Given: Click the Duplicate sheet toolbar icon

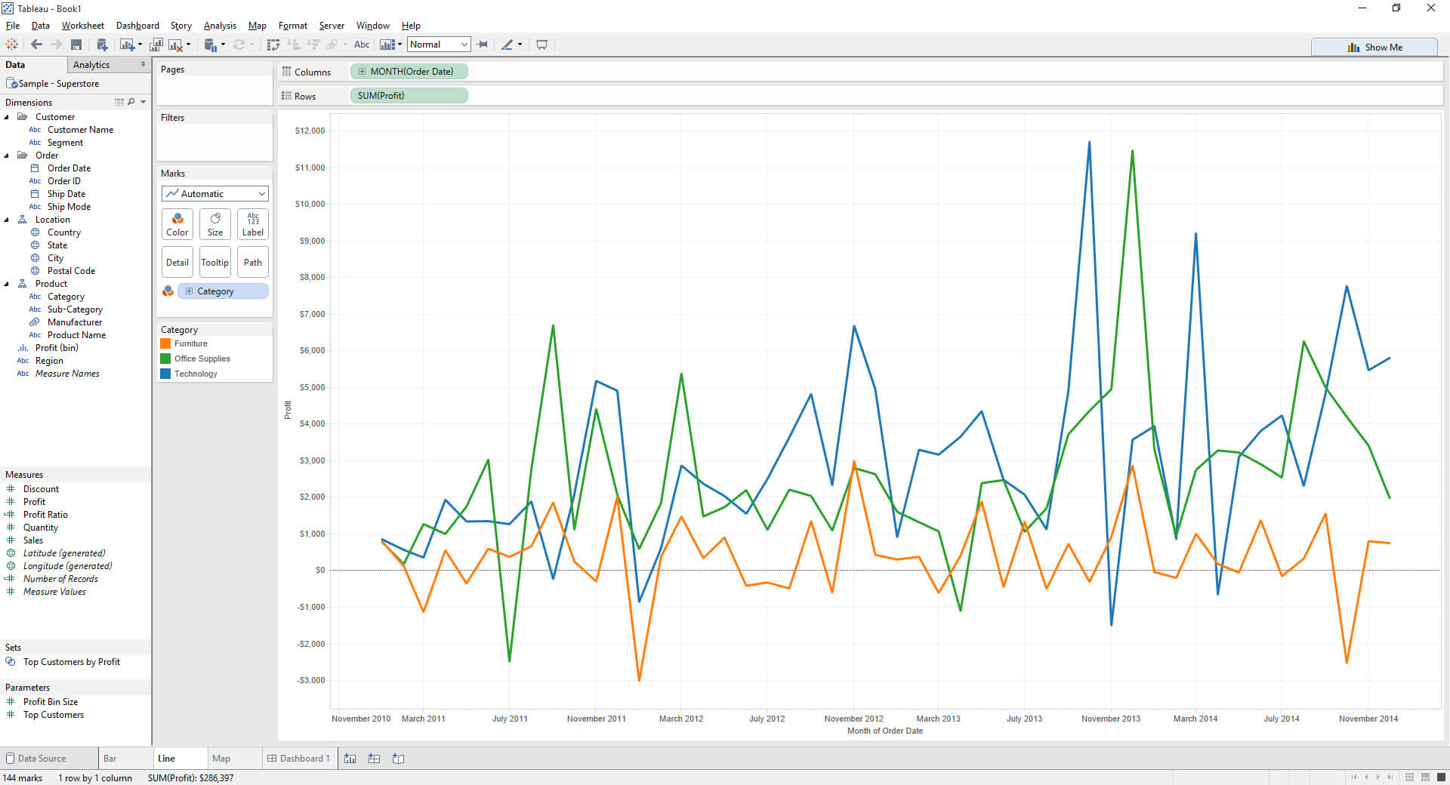Looking at the screenshot, I should (156, 45).
